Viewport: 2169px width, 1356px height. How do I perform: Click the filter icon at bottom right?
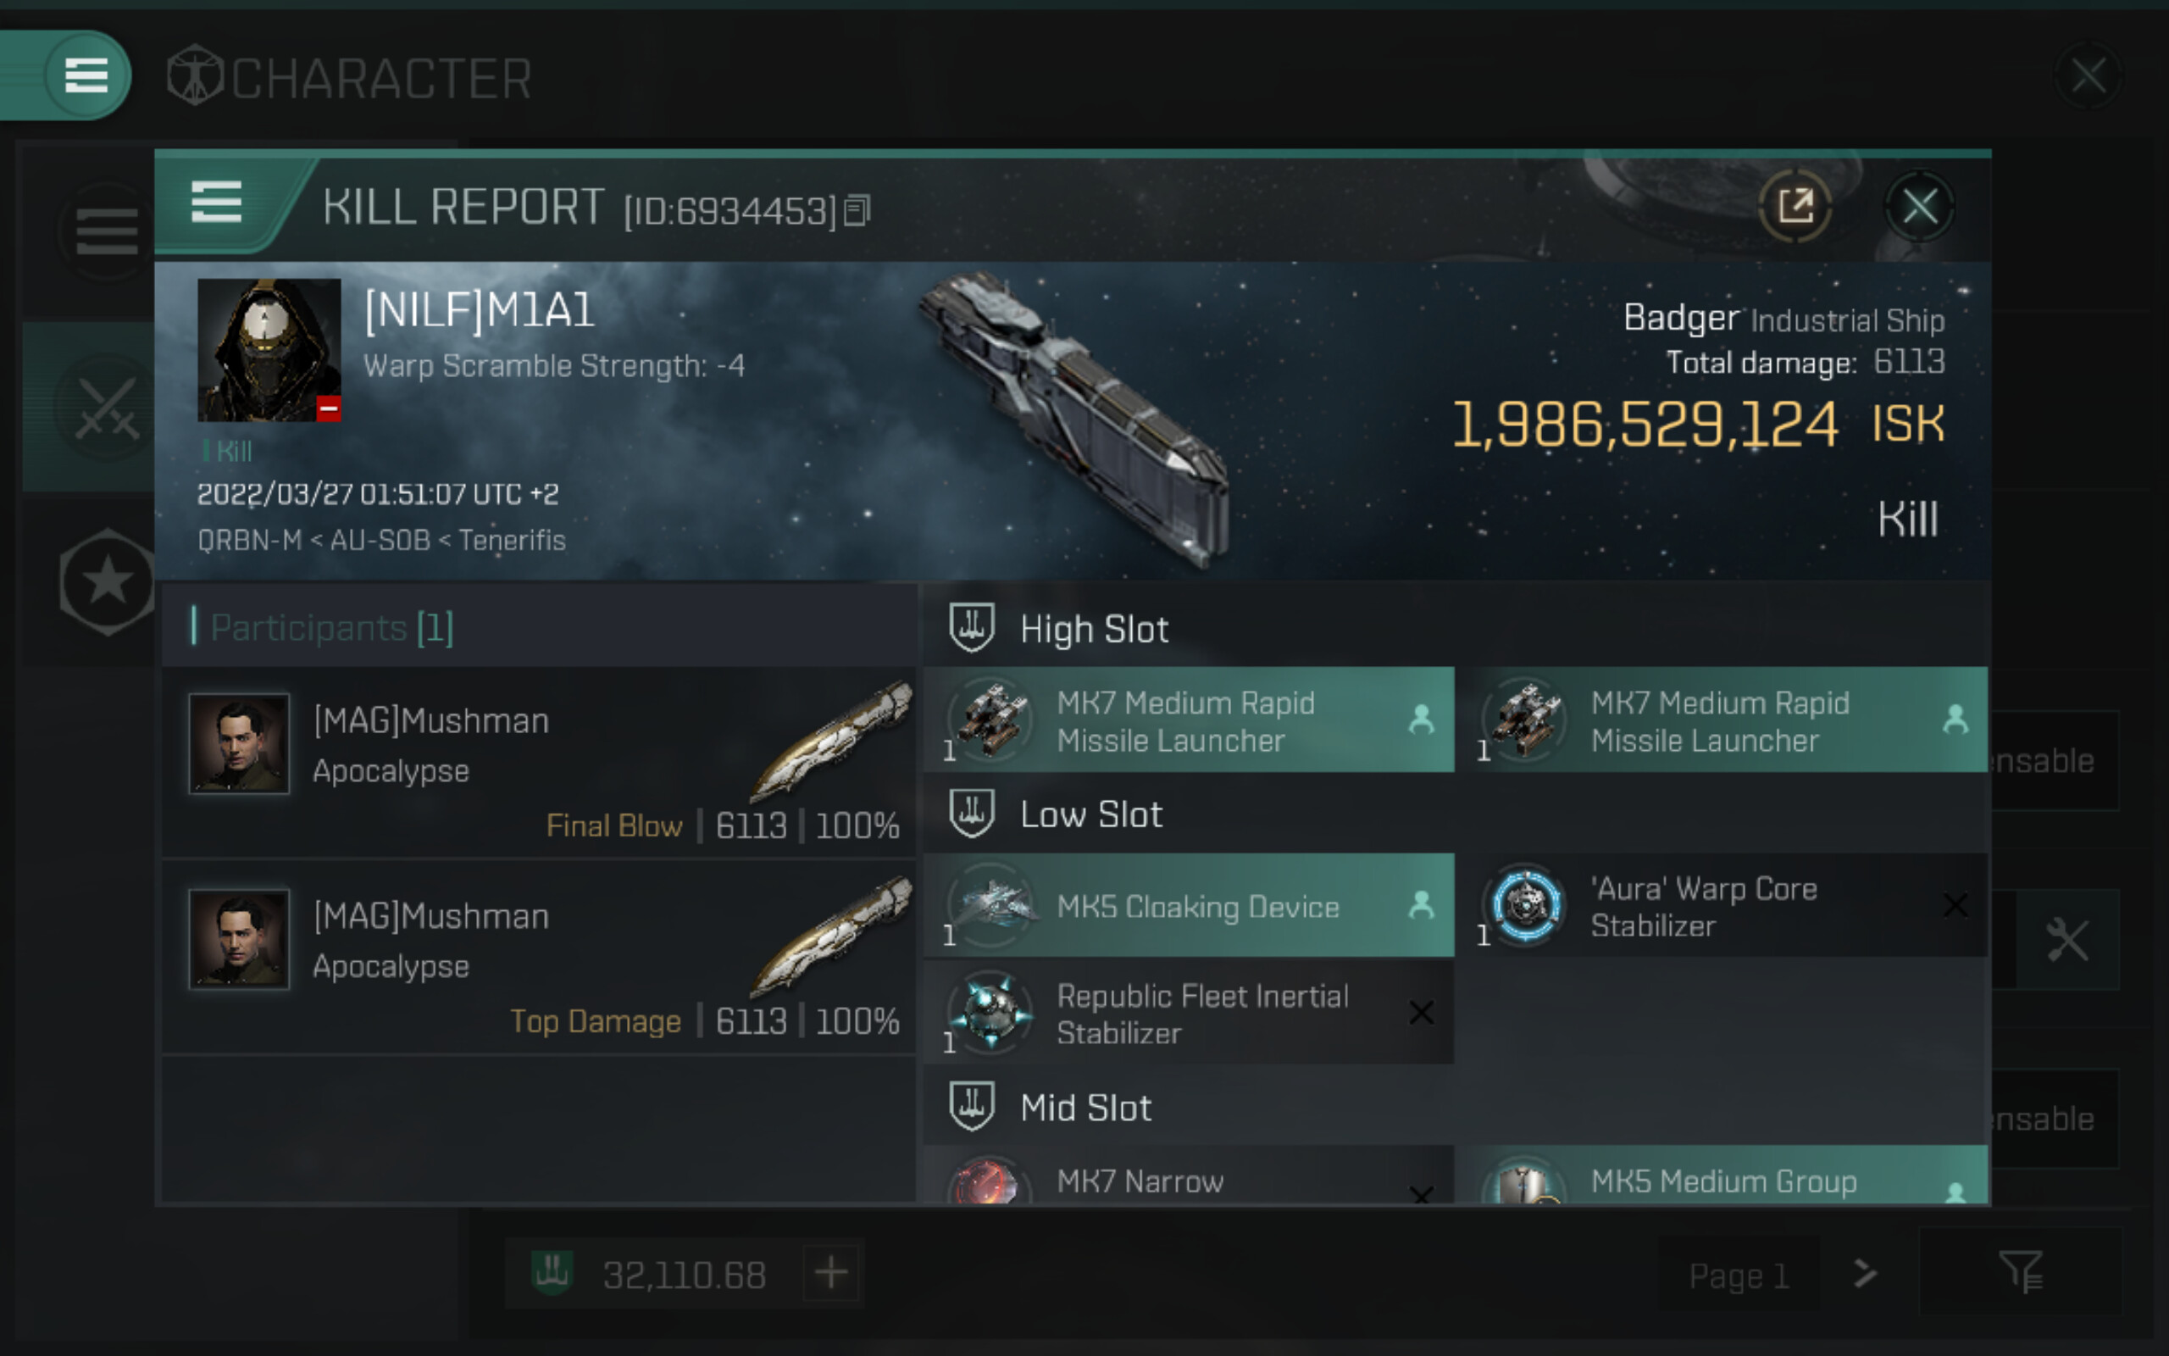[2019, 1272]
